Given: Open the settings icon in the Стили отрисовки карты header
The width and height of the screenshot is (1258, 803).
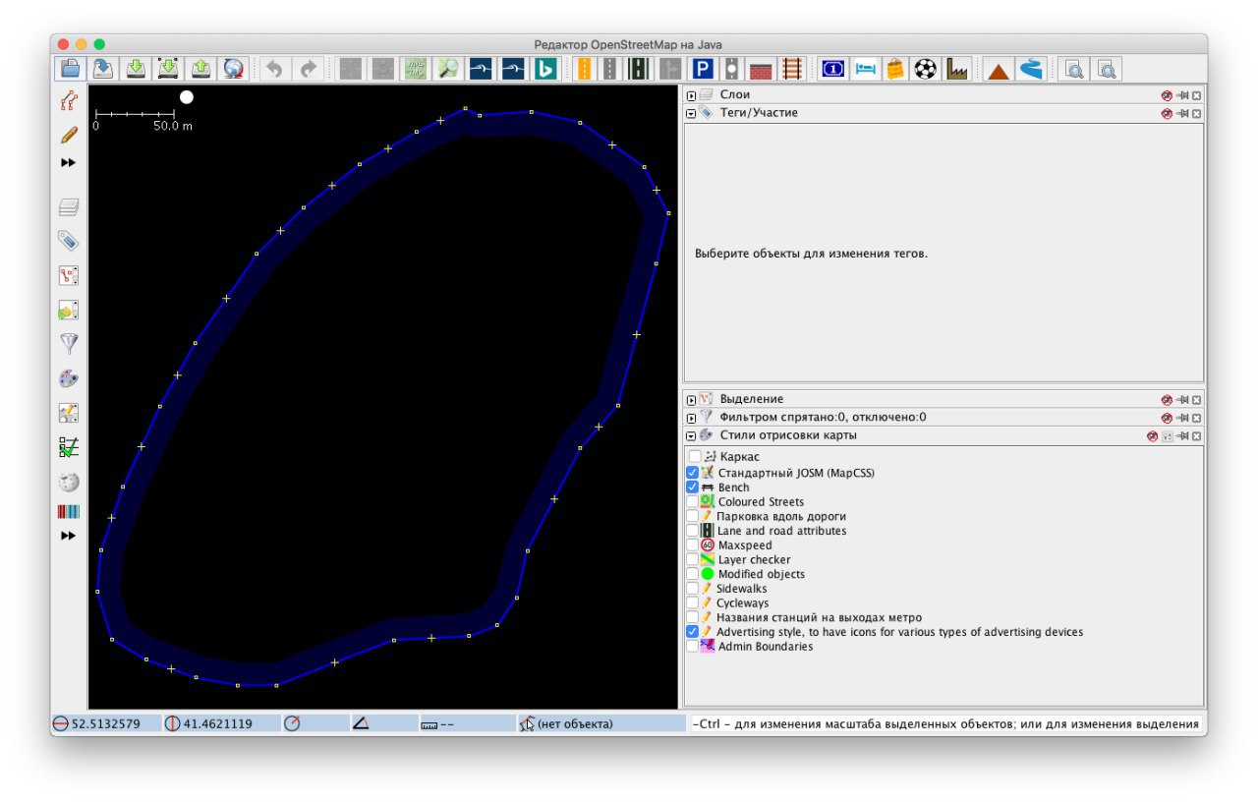Looking at the screenshot, I should click(x=1168, y=436).
